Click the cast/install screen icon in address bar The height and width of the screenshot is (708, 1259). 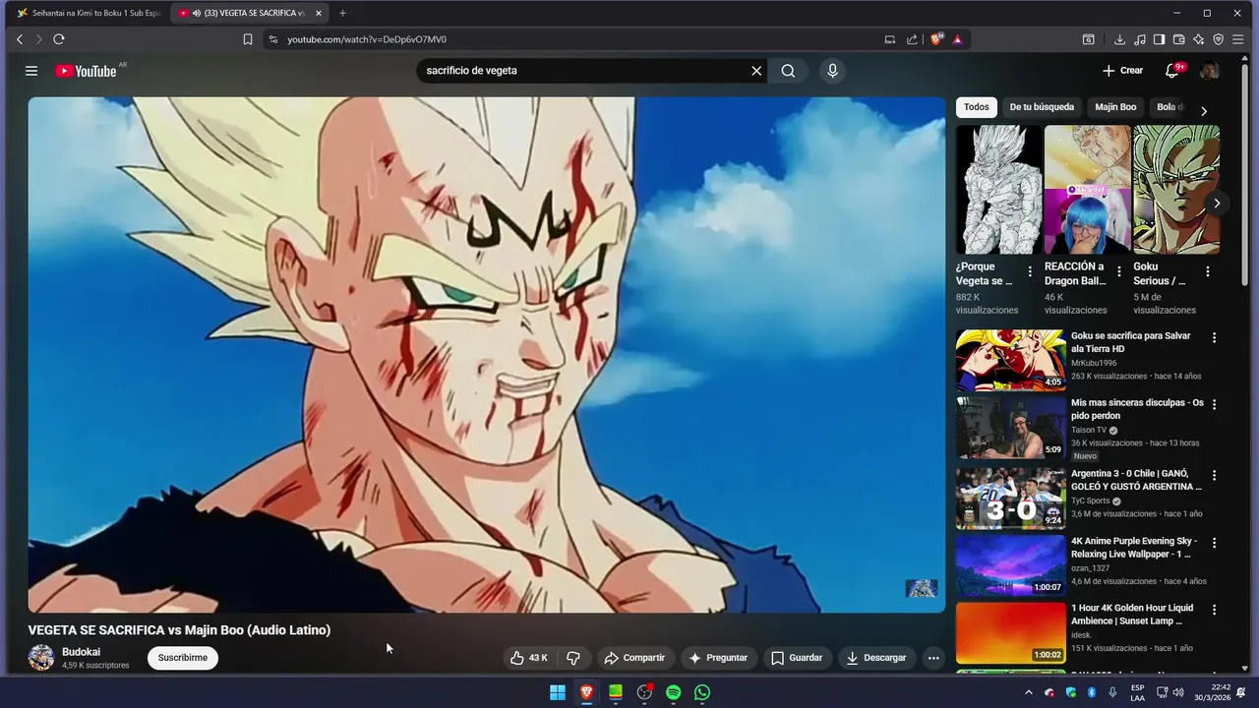pyautogui.click(x=890, y=39)
